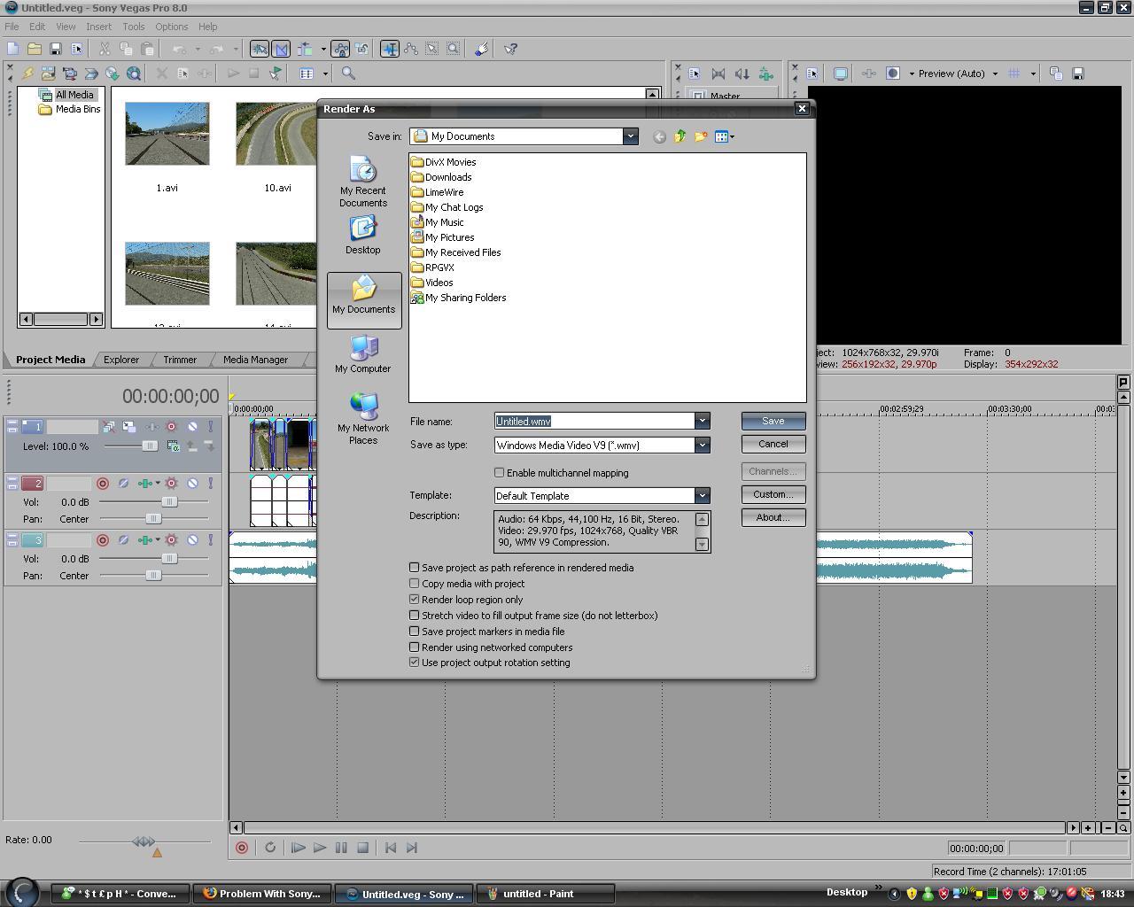
Task: Solo audio track 3
Action: tap(210, 540)
